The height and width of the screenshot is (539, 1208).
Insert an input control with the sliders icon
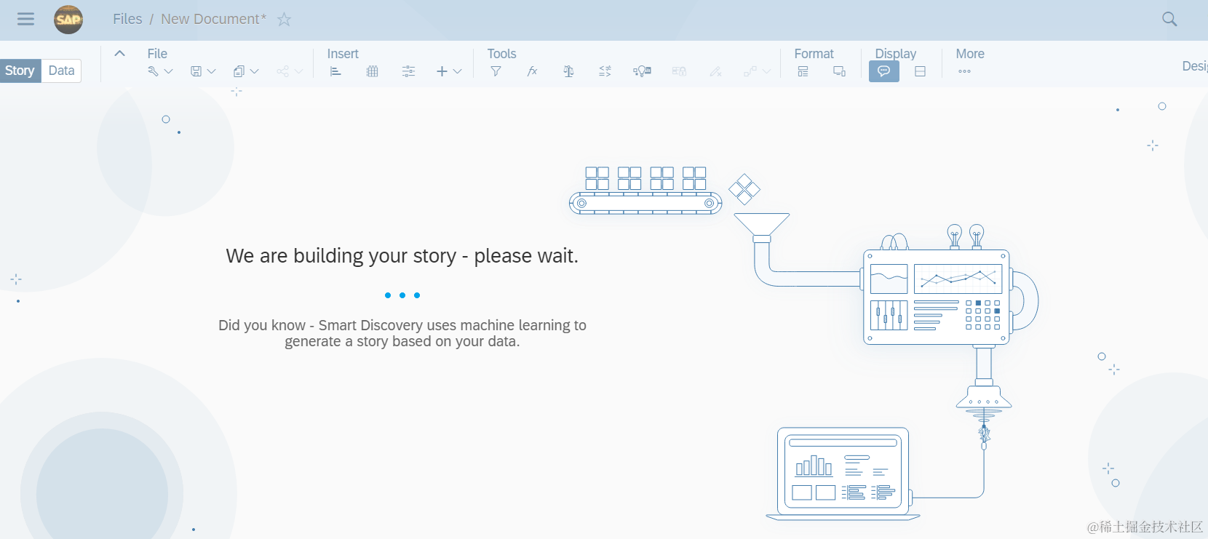pos(409,71)
